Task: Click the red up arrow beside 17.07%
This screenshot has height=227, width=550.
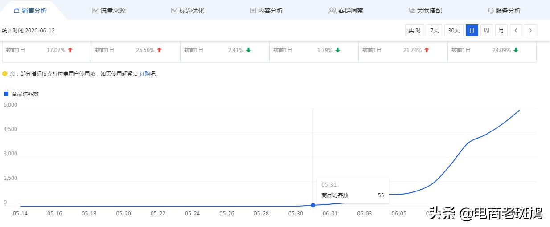Action: pyautogui.click(x=70, y=50)
